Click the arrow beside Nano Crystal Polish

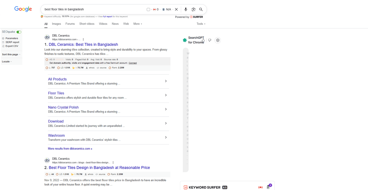[x=166, y=109]
